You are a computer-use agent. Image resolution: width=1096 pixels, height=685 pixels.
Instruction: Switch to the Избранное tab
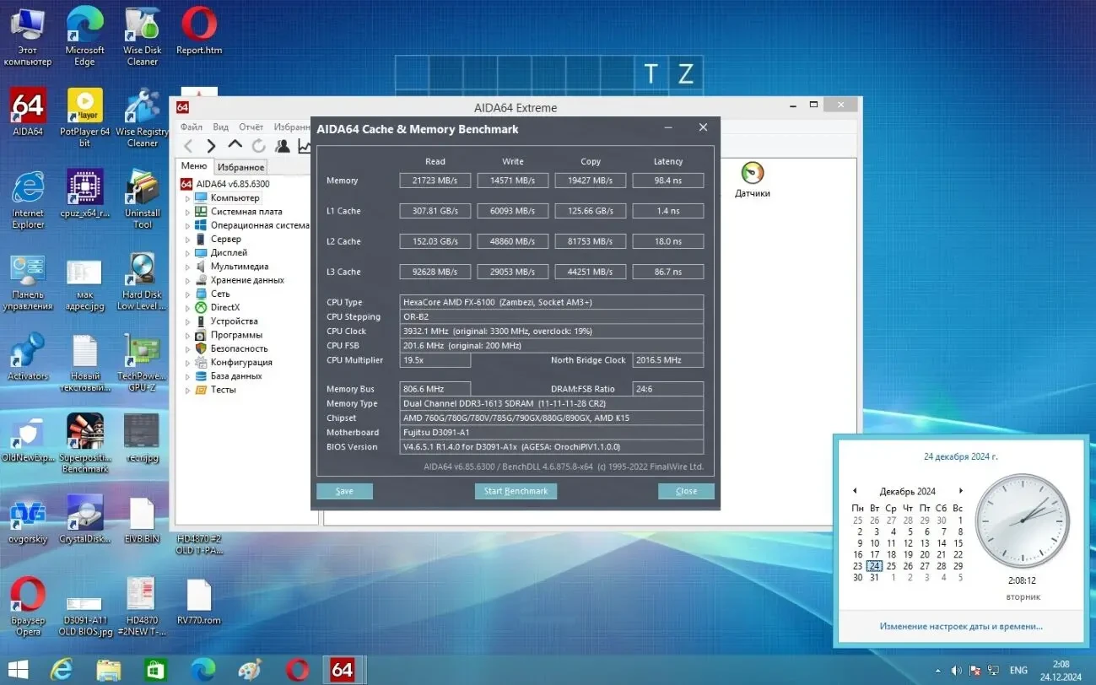pyautogui.click(x=240, y=166)
